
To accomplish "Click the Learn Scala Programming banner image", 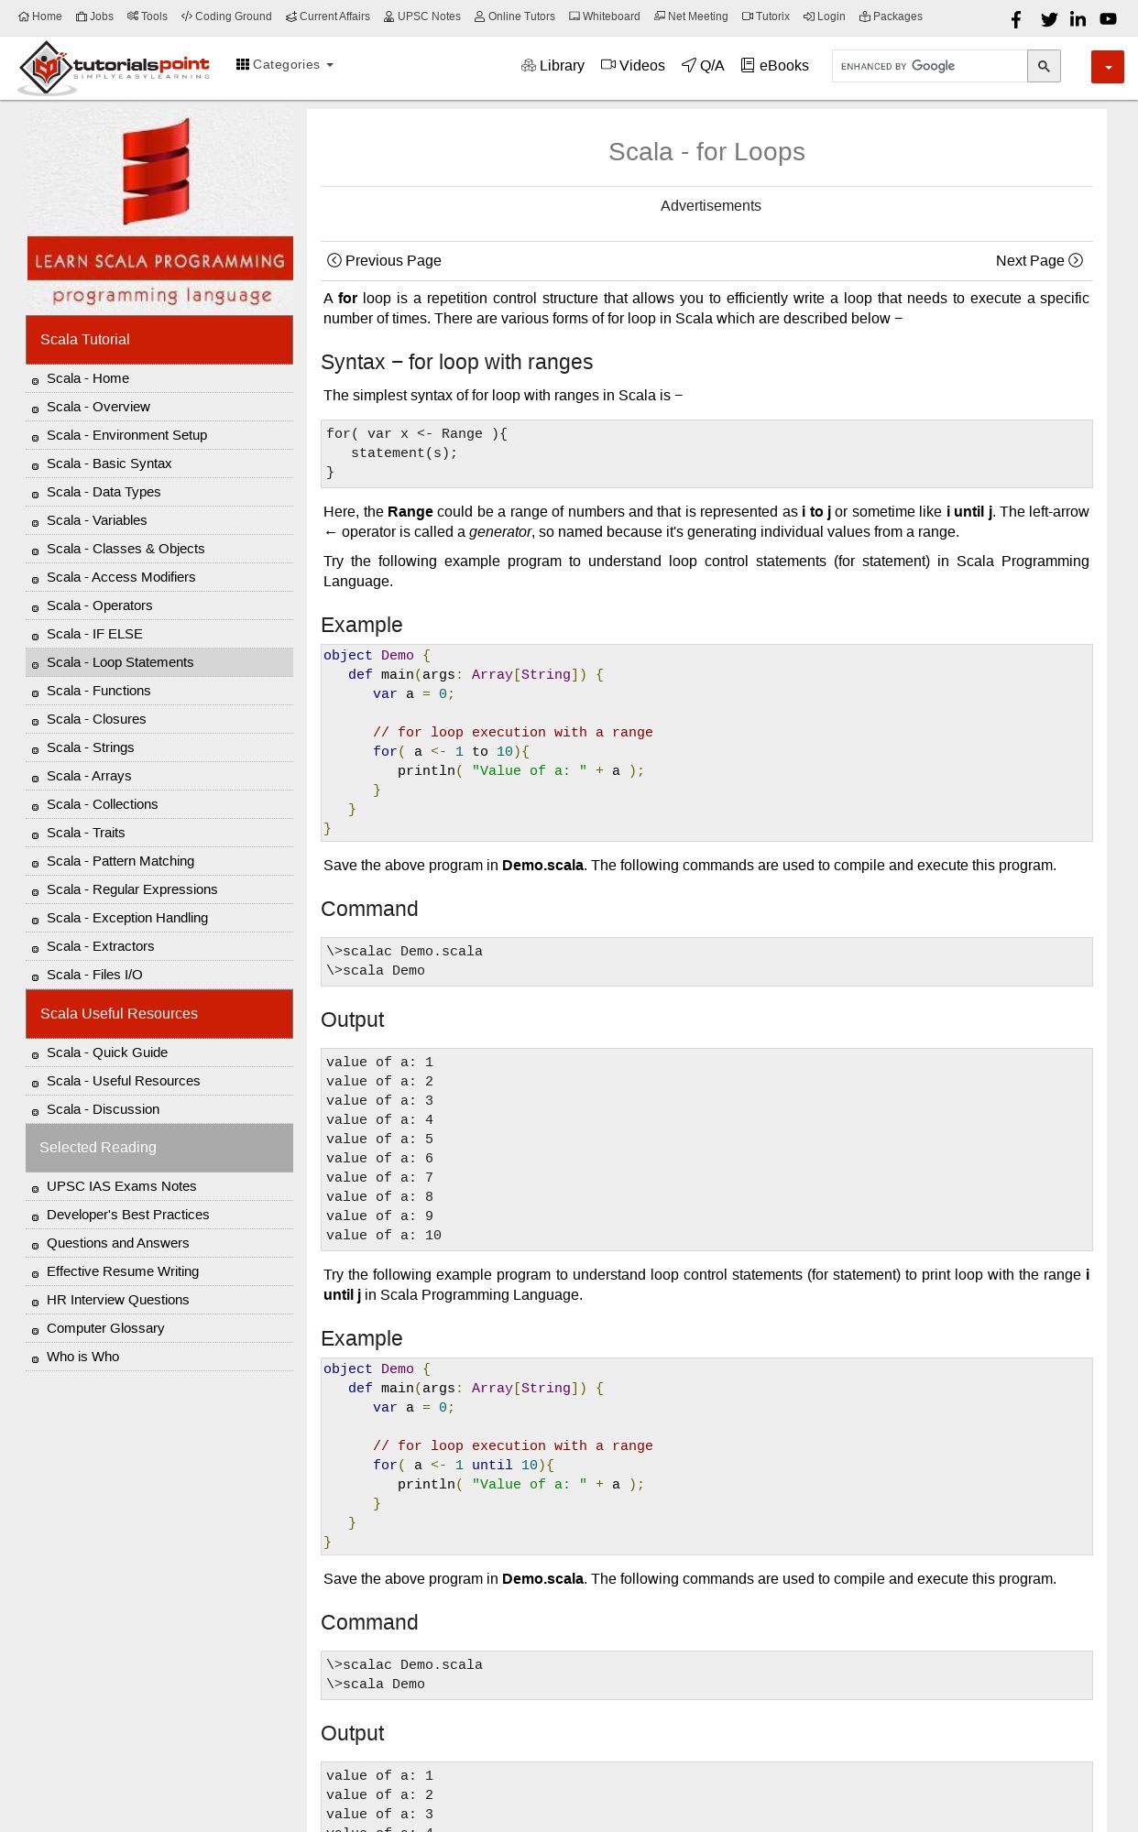I will 160,212.
